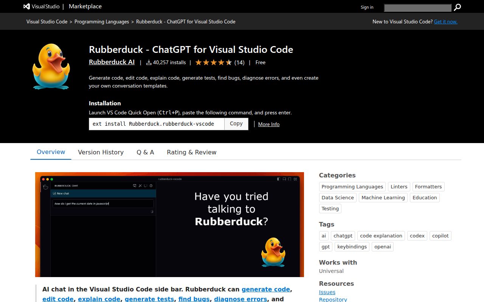The height and width of the screenshot is (302, 484).
Task: Click the chatgpt tag
Action: pos(343,236)
